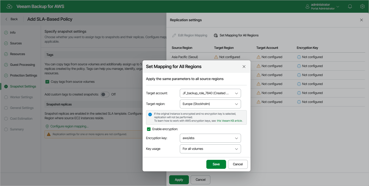Viewport: 369px width, 186px height.
Task: Click the blue info icon in the encryption note
Action: tap(150, 114)
